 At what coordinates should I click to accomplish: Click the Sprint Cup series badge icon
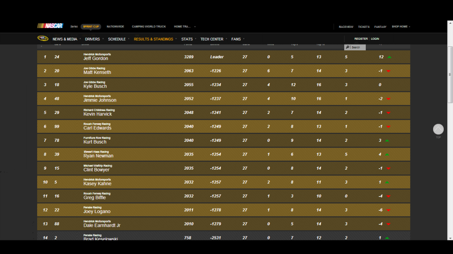tap(42, 39)
